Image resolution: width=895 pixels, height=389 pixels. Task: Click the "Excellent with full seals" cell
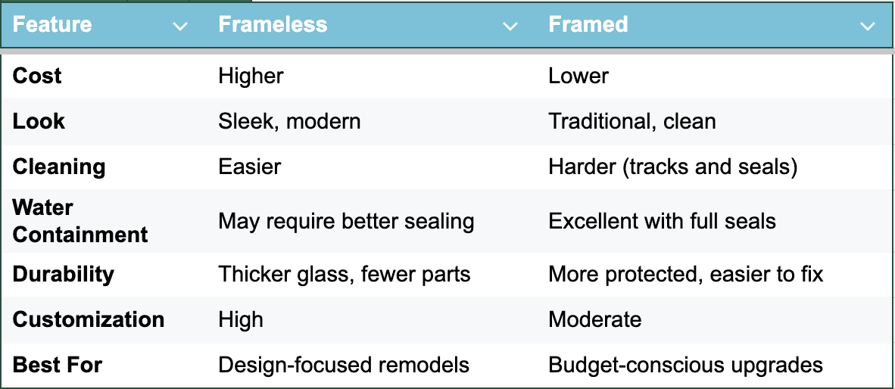point(663,221)
